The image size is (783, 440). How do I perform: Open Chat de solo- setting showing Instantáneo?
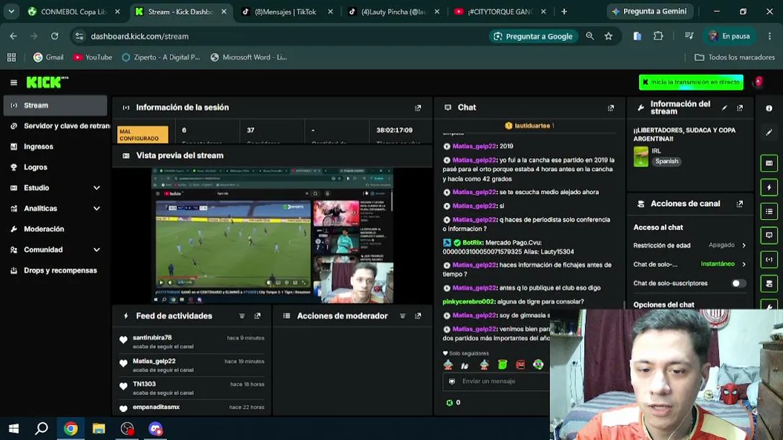[x=690, y=265]
